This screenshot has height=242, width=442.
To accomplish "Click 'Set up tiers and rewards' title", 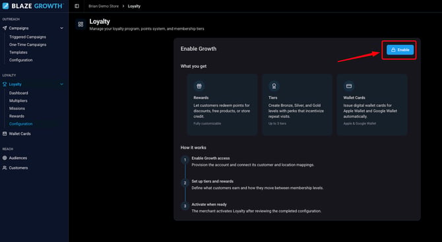I will pos(212,181).
